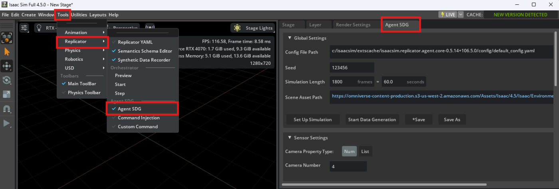Click Preview under Orchestrator

[x=123, y=76]
